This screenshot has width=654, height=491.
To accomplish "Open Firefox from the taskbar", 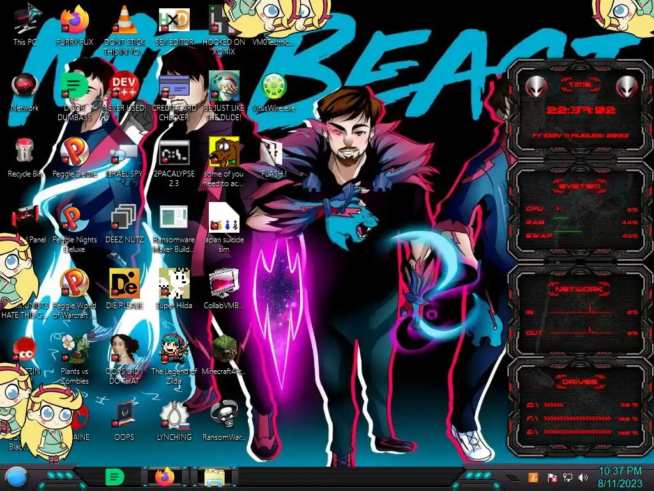I will click(165, 477).
